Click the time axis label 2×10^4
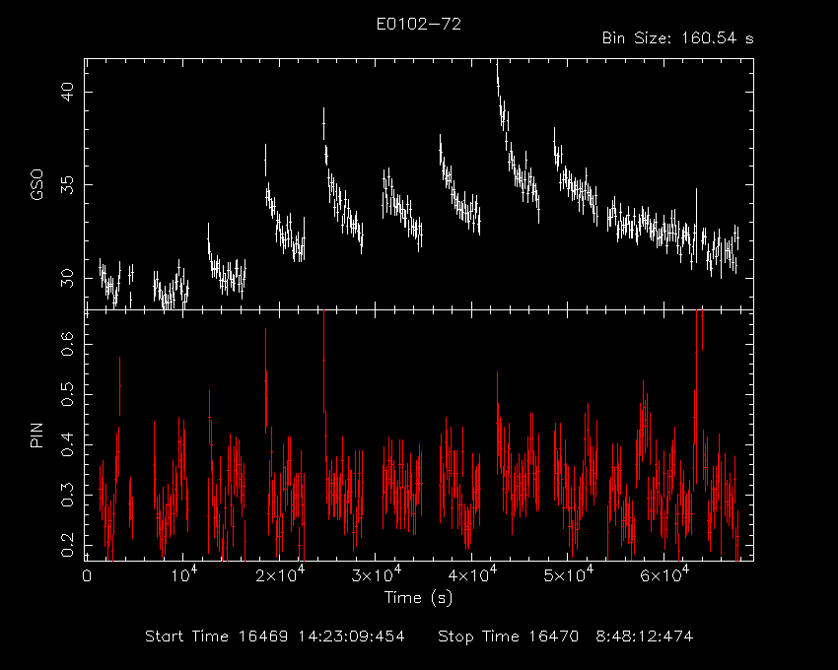 pyautogui.click(x=280, y=574)
